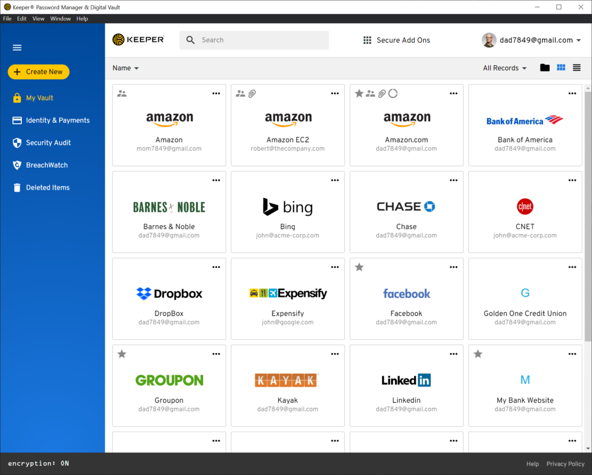Screen dimensions: 592x475
Task: Open the Help menu in menu bar
Action: tap(82, 18)
